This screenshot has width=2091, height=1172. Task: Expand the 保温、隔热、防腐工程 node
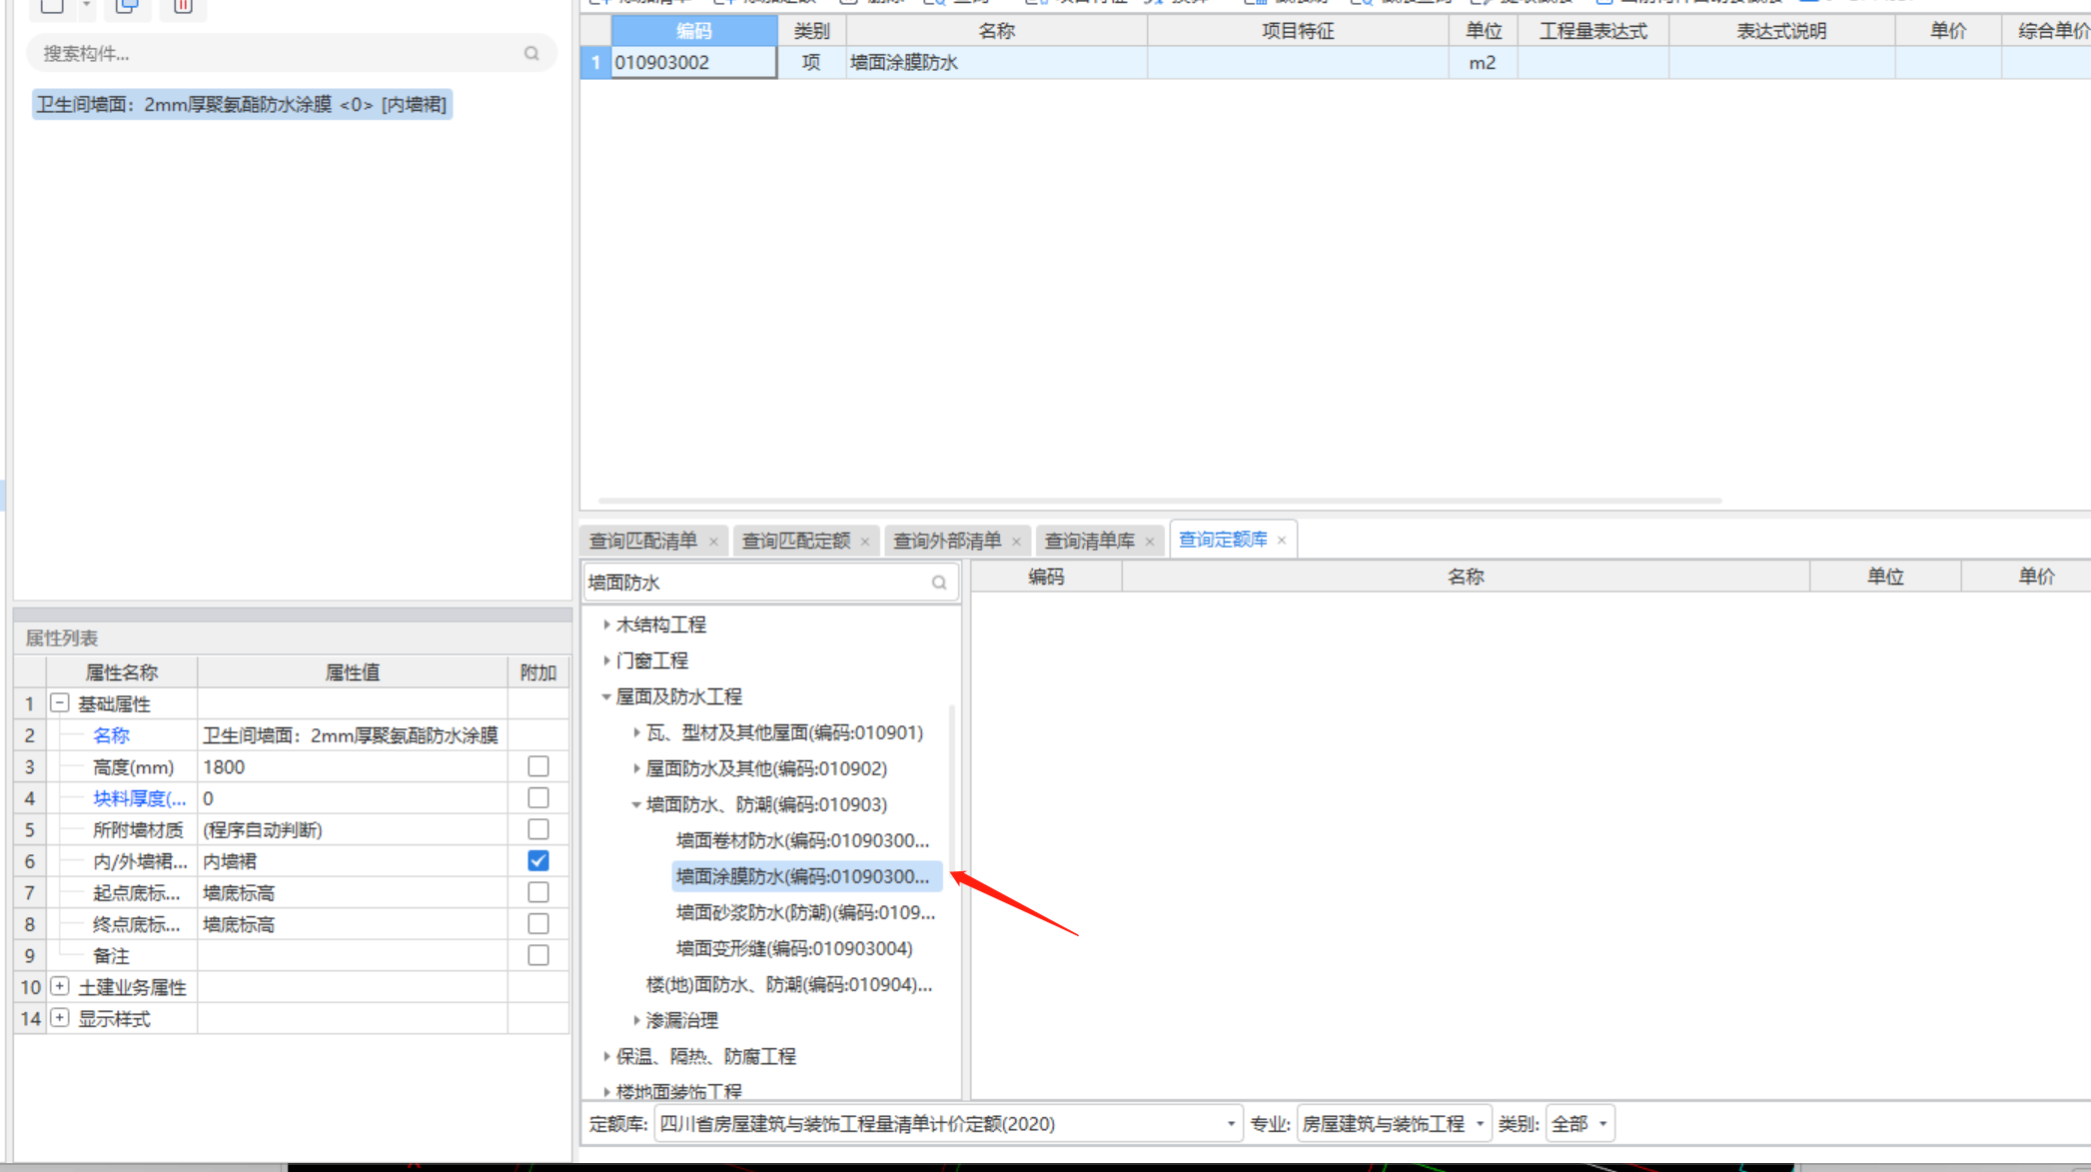[x=606, y=1056]
